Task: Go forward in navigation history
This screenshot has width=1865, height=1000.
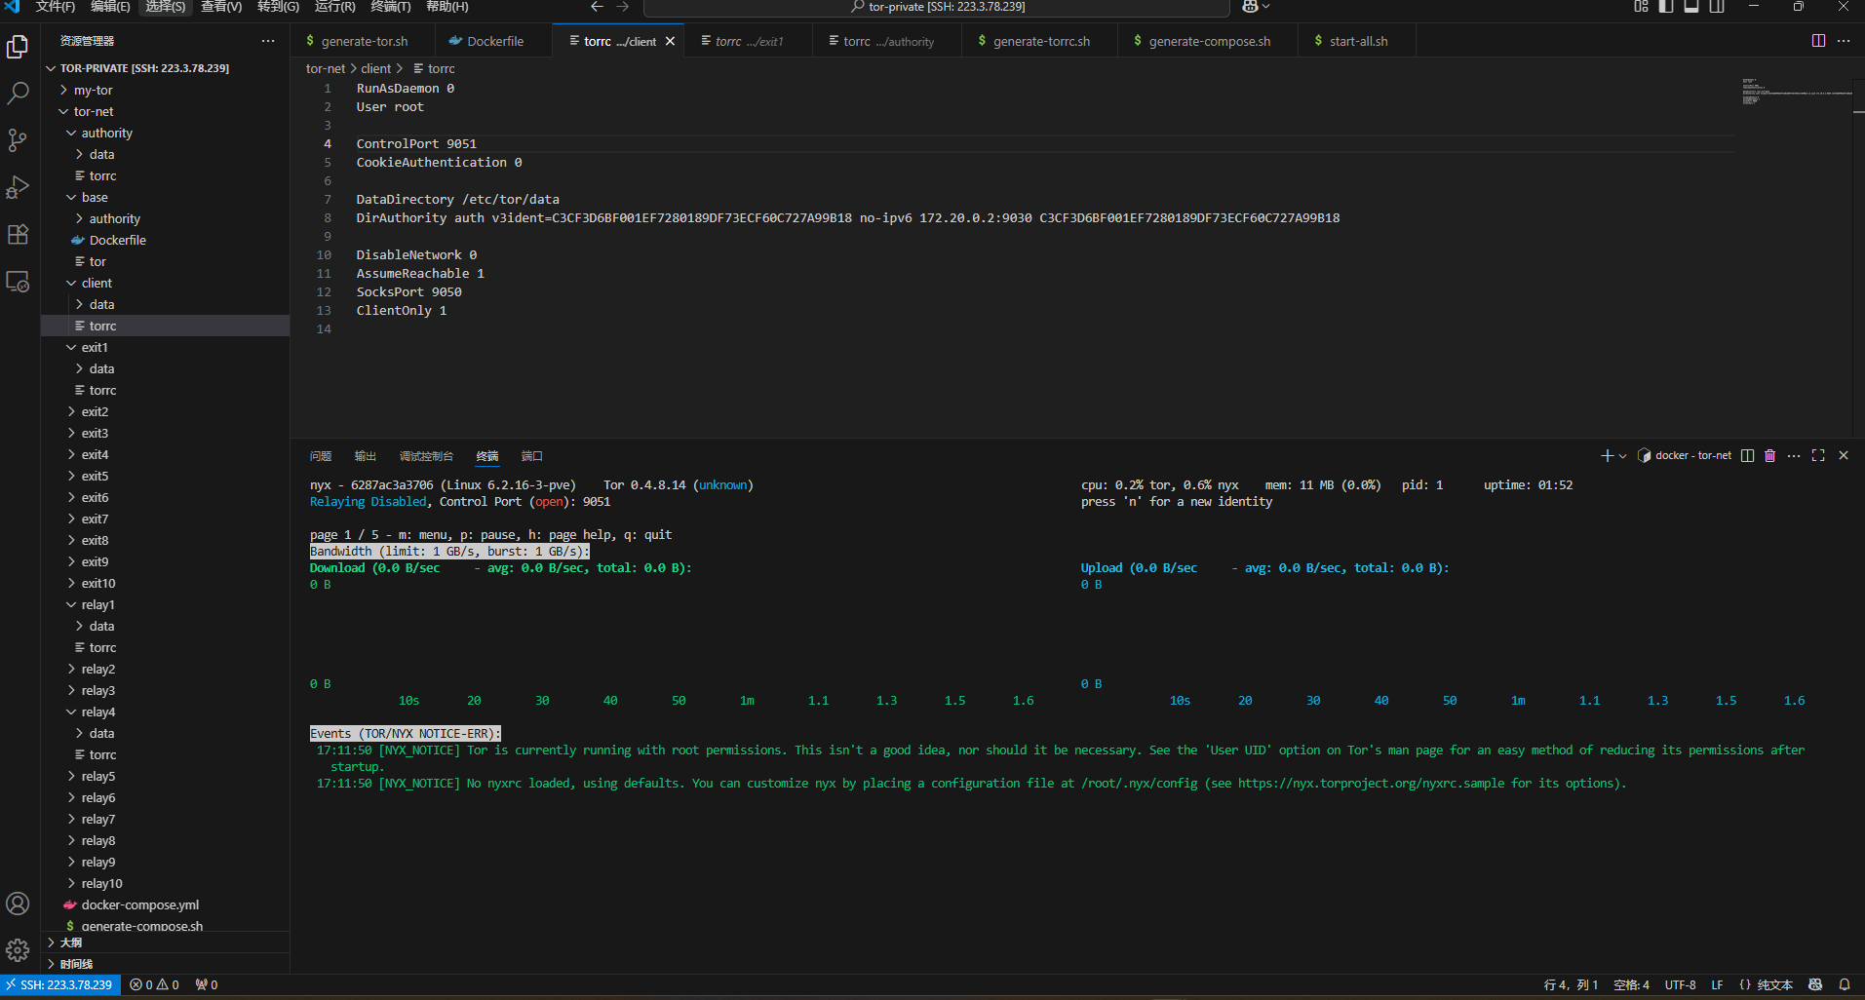Action: tap(623, 7)
